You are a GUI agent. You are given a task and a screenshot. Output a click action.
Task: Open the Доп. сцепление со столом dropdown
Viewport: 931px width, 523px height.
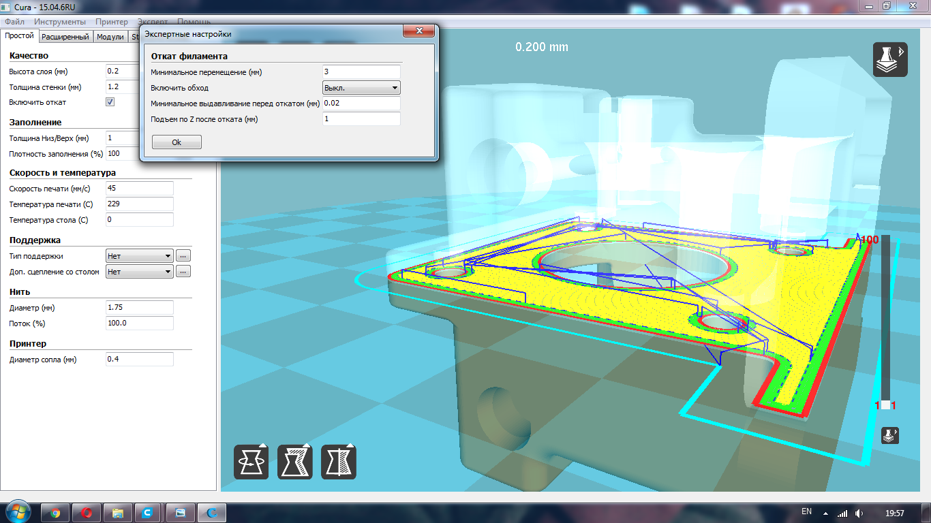[140, 272]
